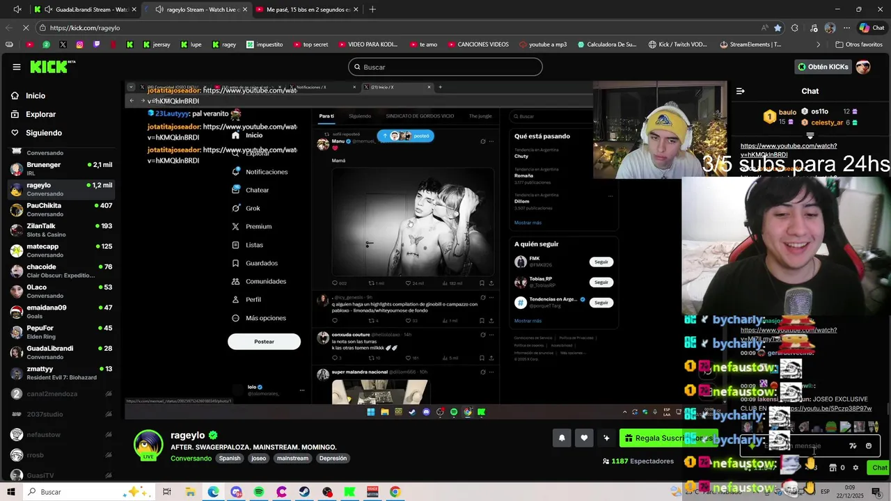Select the Spanish tag

coord(230,459)
